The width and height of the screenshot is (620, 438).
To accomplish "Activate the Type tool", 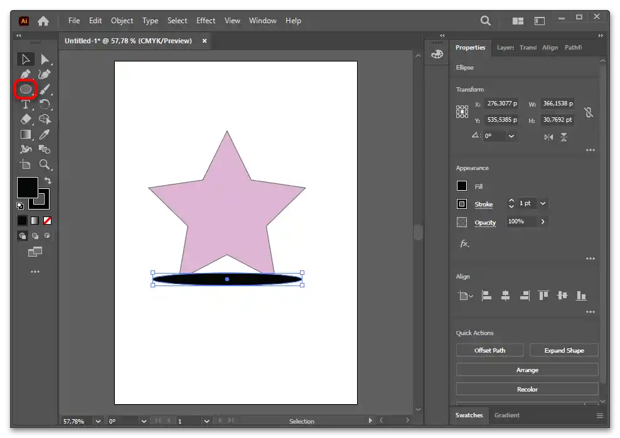I will (x=26, y=105).
